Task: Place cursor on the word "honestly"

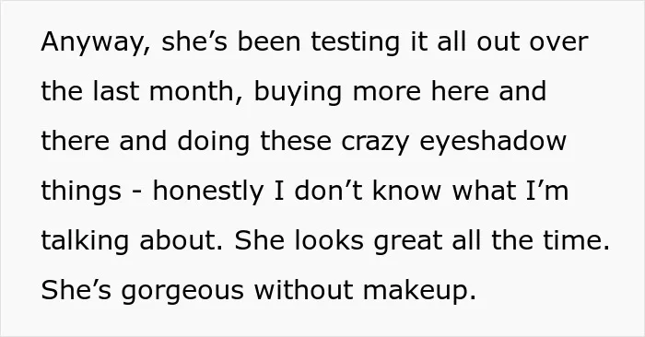Action: click(207, 192)
